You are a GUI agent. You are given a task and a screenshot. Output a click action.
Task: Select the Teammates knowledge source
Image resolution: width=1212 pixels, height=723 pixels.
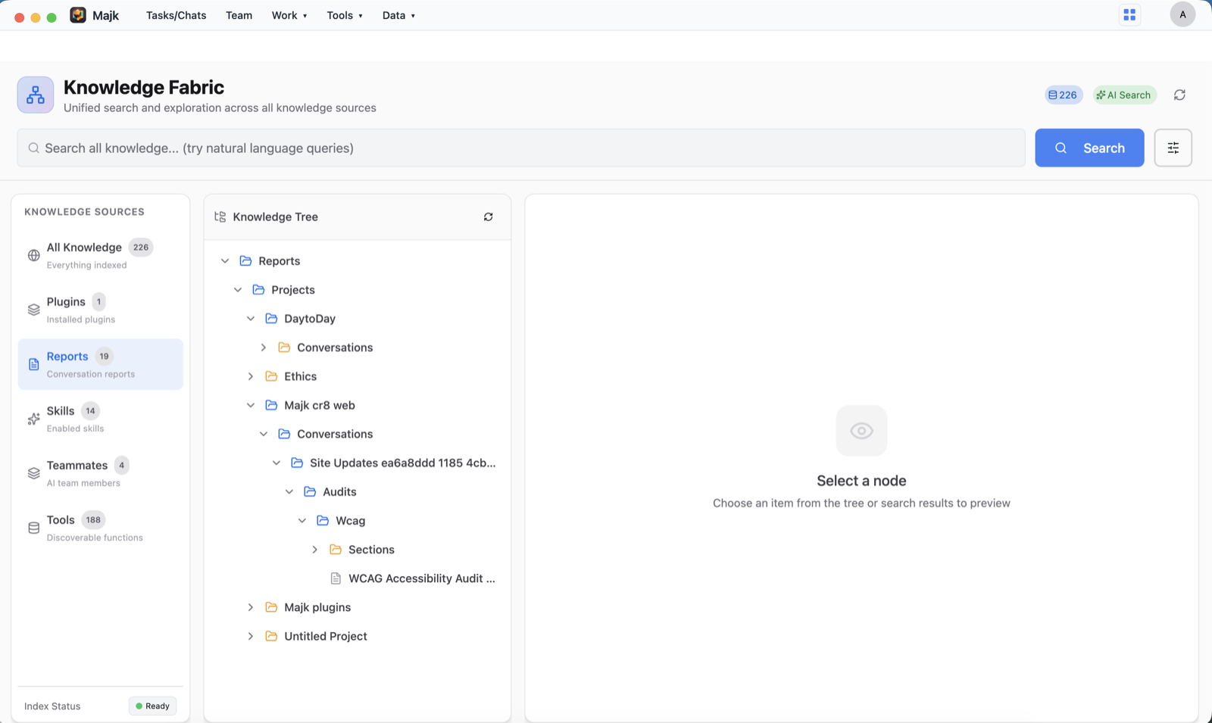101,473
